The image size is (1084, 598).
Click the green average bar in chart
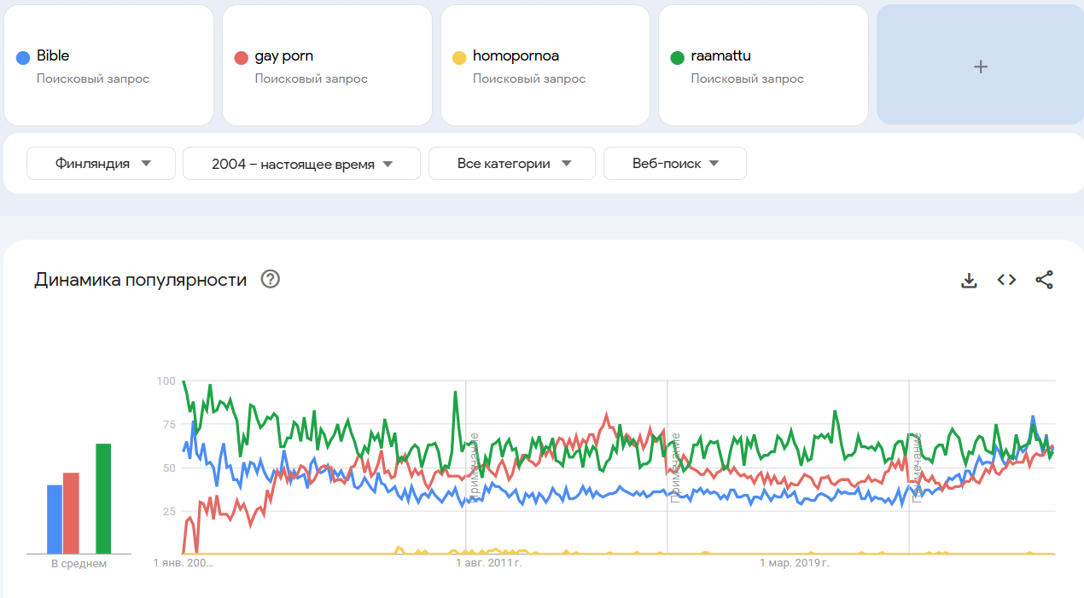click(x=103, y=499)
